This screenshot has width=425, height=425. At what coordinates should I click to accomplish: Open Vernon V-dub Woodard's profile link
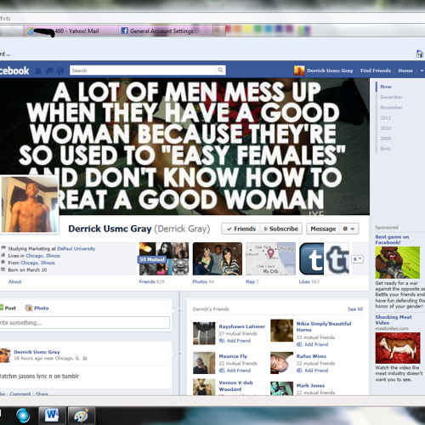click(x=235, y=386)
